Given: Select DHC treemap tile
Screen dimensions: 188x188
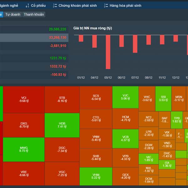Looking at the screenshot, I should click(167, 155).
